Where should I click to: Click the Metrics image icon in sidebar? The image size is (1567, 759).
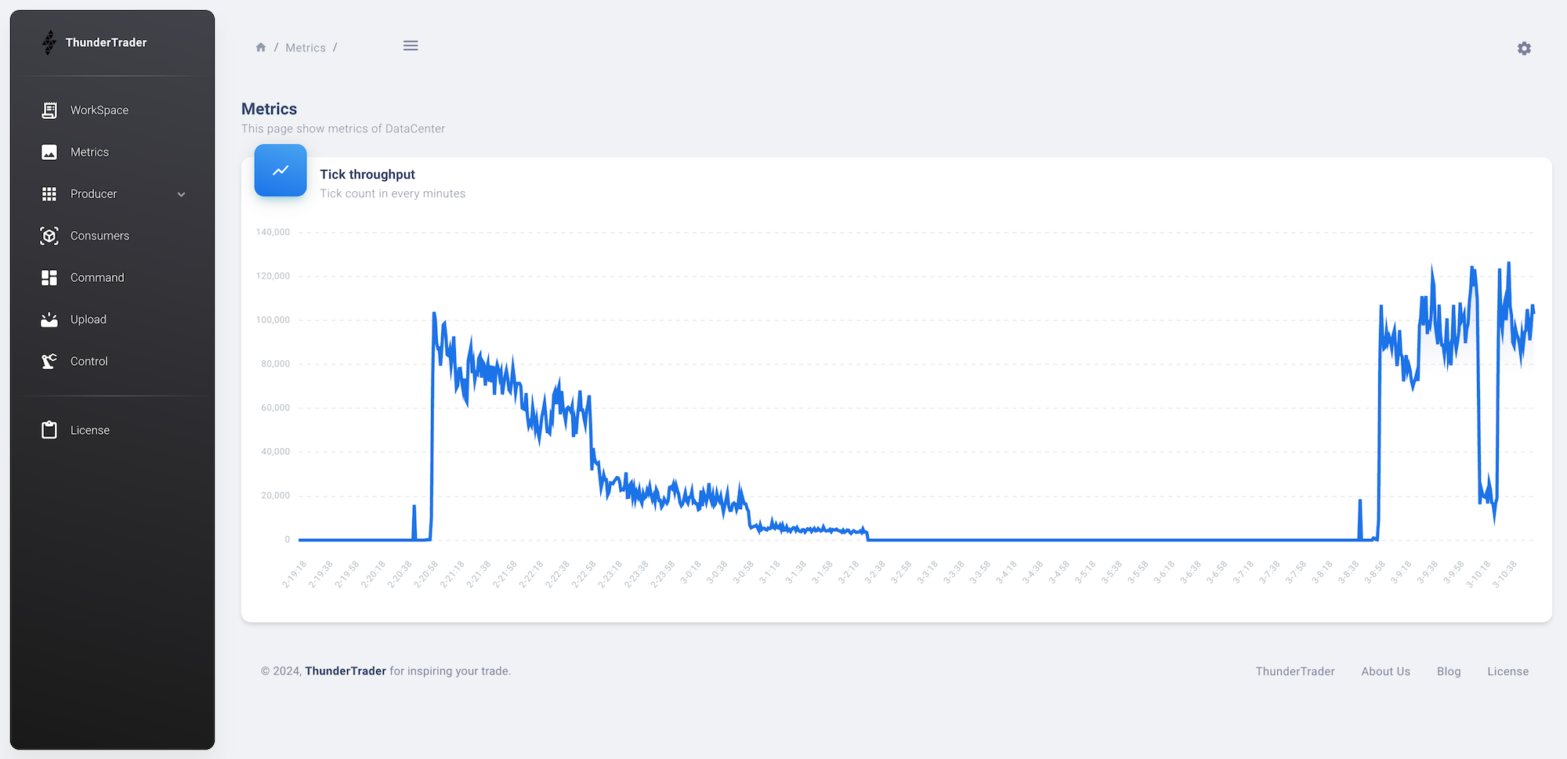pyautogui.click(x=49, y=152)
